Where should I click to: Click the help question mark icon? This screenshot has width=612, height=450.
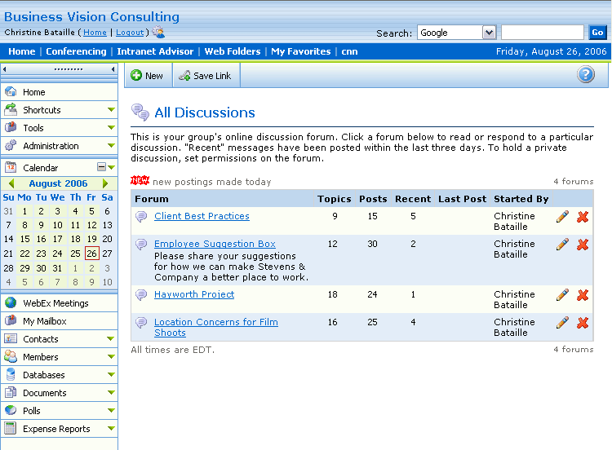click(x=585, y=75)
